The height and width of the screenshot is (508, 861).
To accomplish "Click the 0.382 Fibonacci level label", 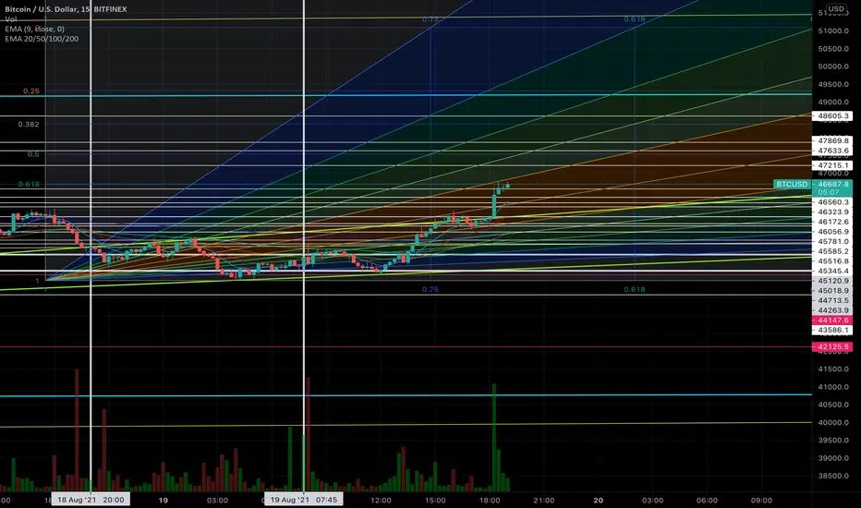I will tap(29, 124).
